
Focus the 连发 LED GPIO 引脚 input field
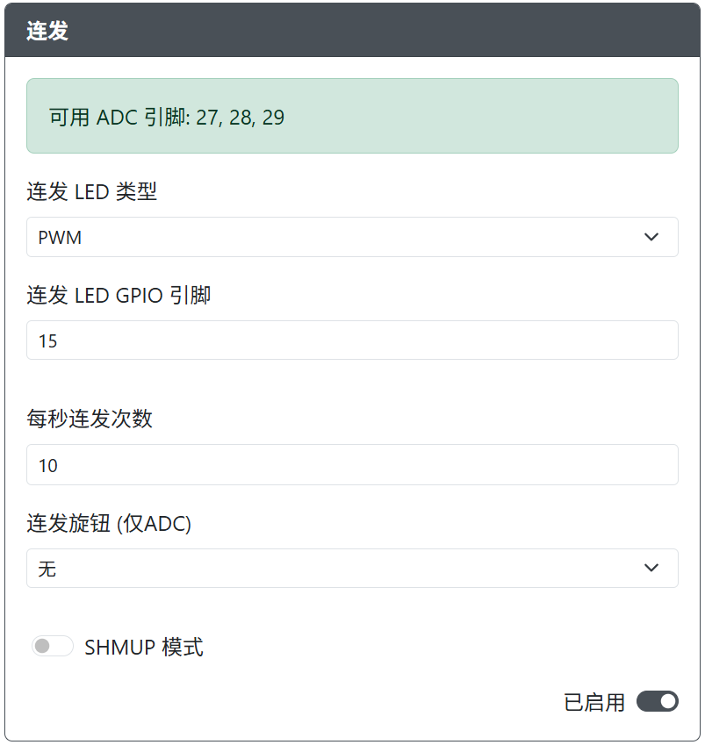click(351, 340)
